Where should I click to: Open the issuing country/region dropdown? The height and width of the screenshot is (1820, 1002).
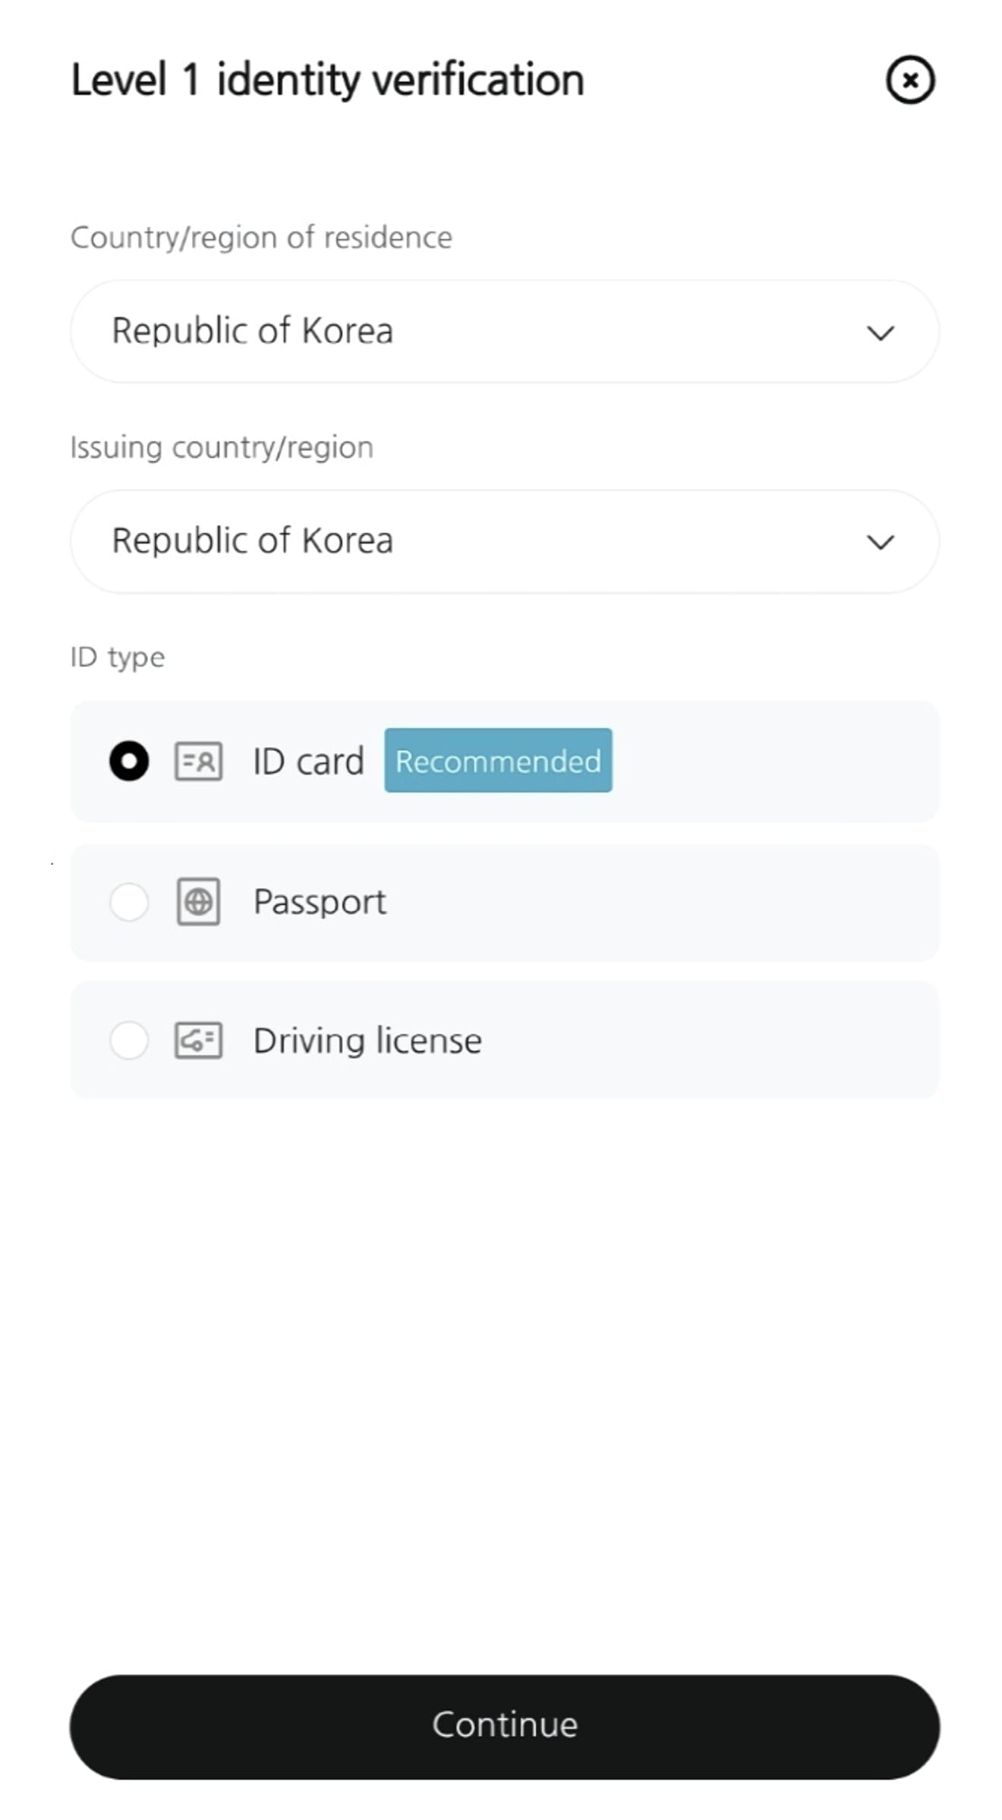[505, 541]
